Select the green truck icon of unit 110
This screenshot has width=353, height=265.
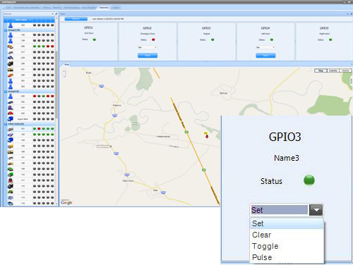pyautogui.click(x=11, y=175)
